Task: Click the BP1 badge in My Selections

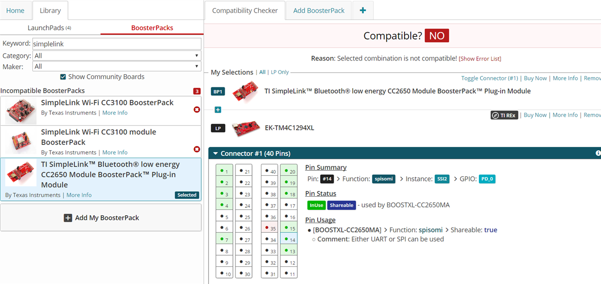Action: tap(218, 91)
